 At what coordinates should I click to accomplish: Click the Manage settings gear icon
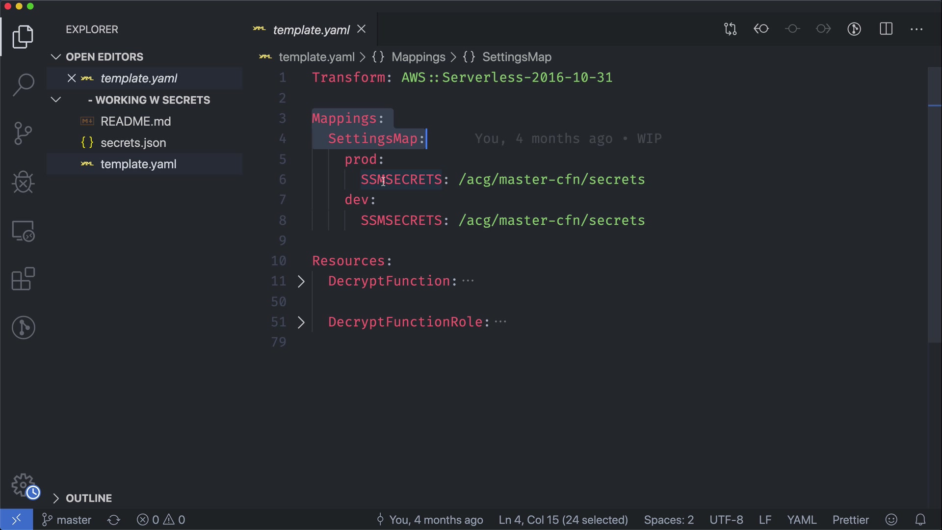click(23, 485)
